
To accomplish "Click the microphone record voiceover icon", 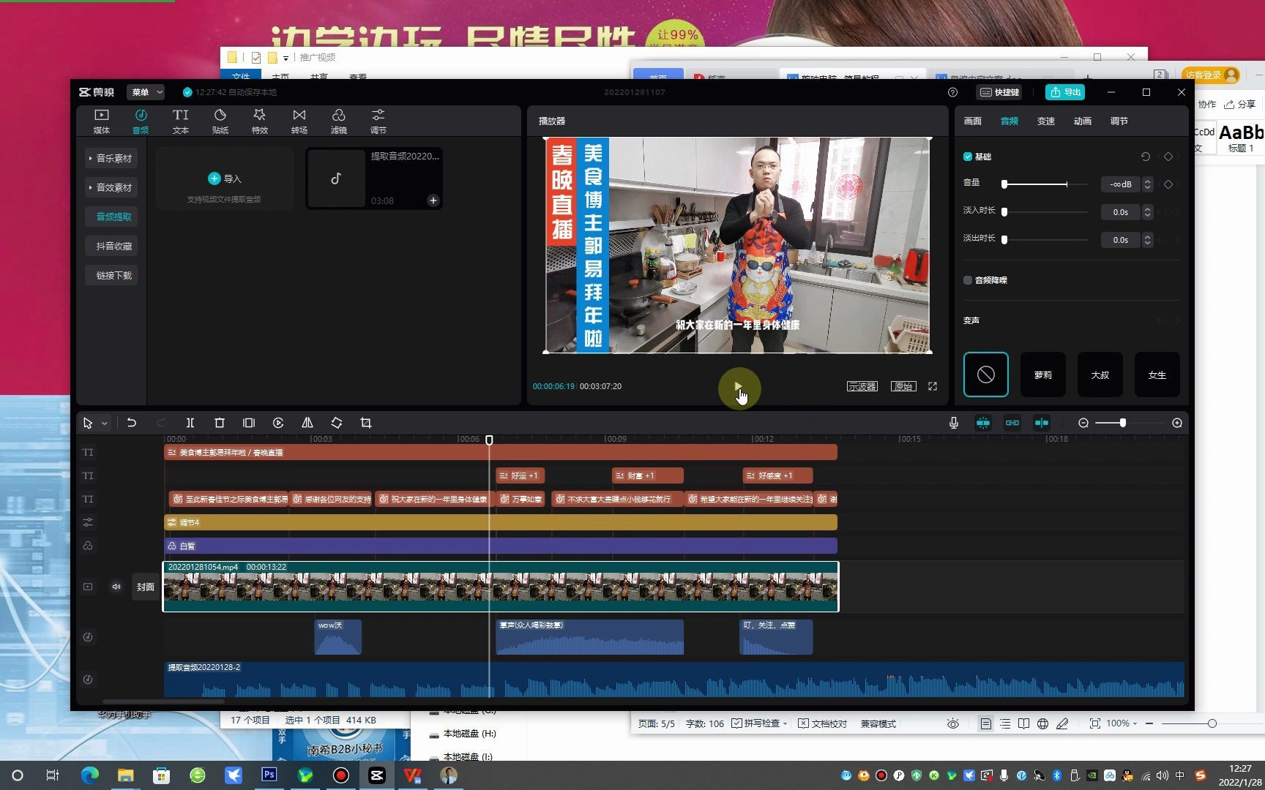I will 954,423.
